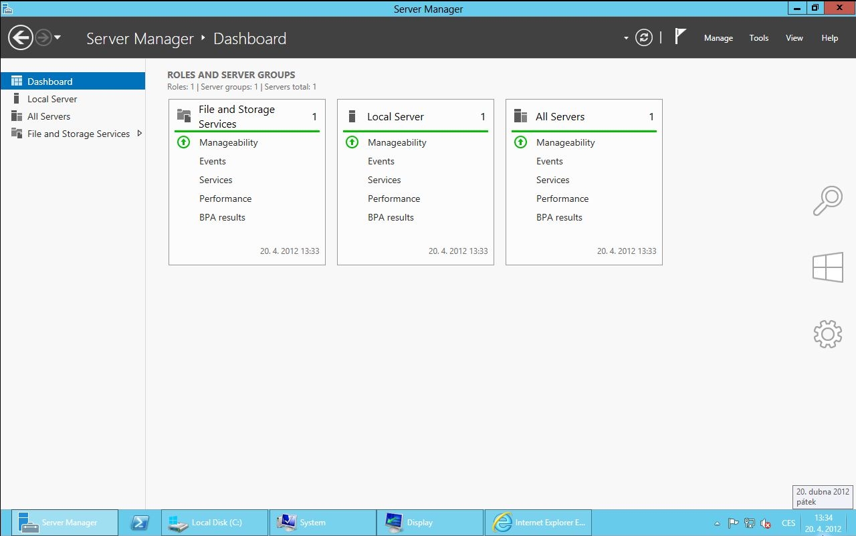Screen dimensions: 856x536
Task: Switch to Local Disk (C:) taskbar window
Action: pos(215,523)
